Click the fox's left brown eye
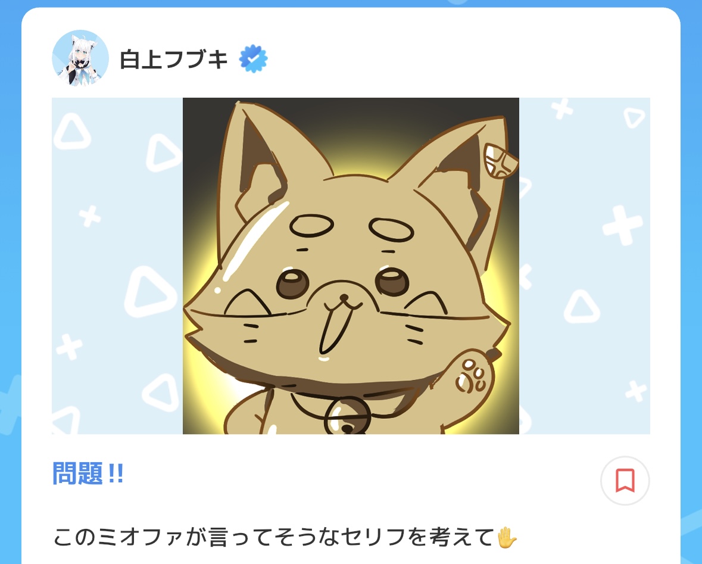This screenshot has width=702, height=564. click(x=292, y=283)
